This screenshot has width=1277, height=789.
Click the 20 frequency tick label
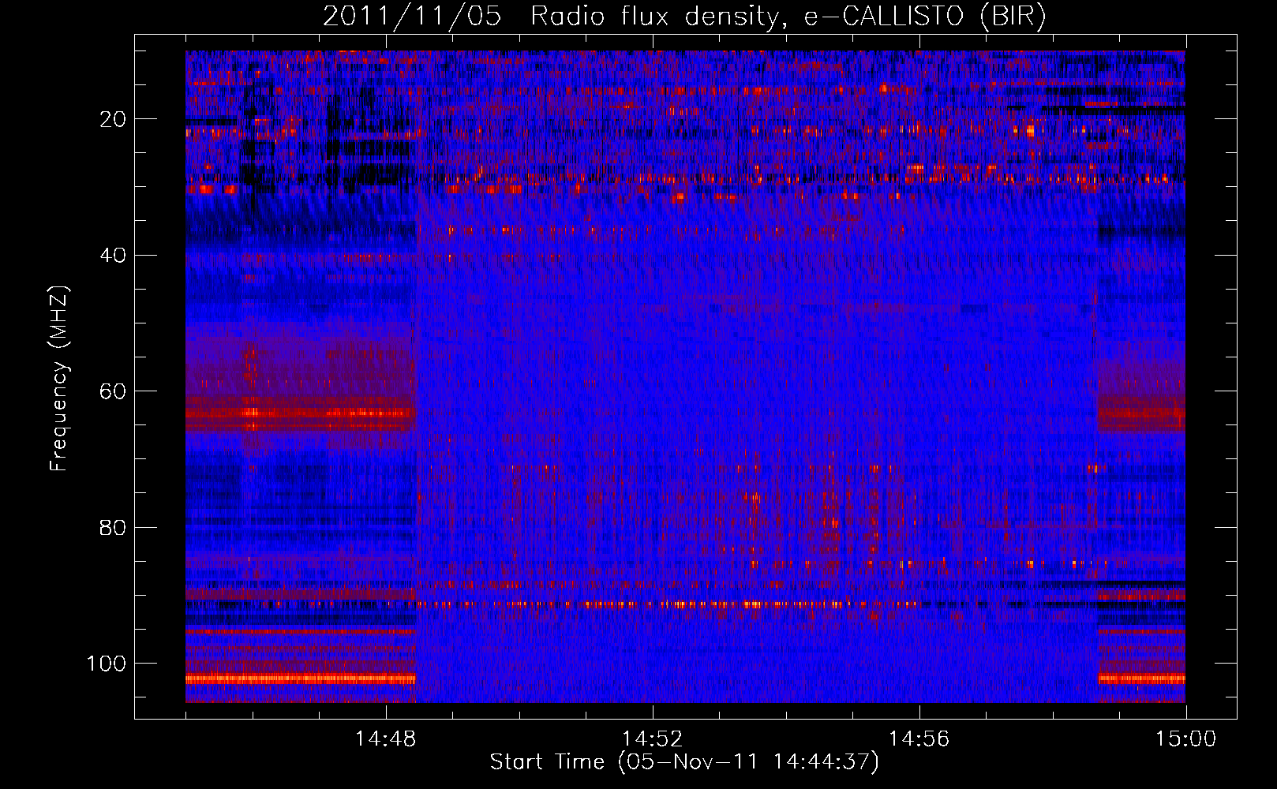point(113,119)
